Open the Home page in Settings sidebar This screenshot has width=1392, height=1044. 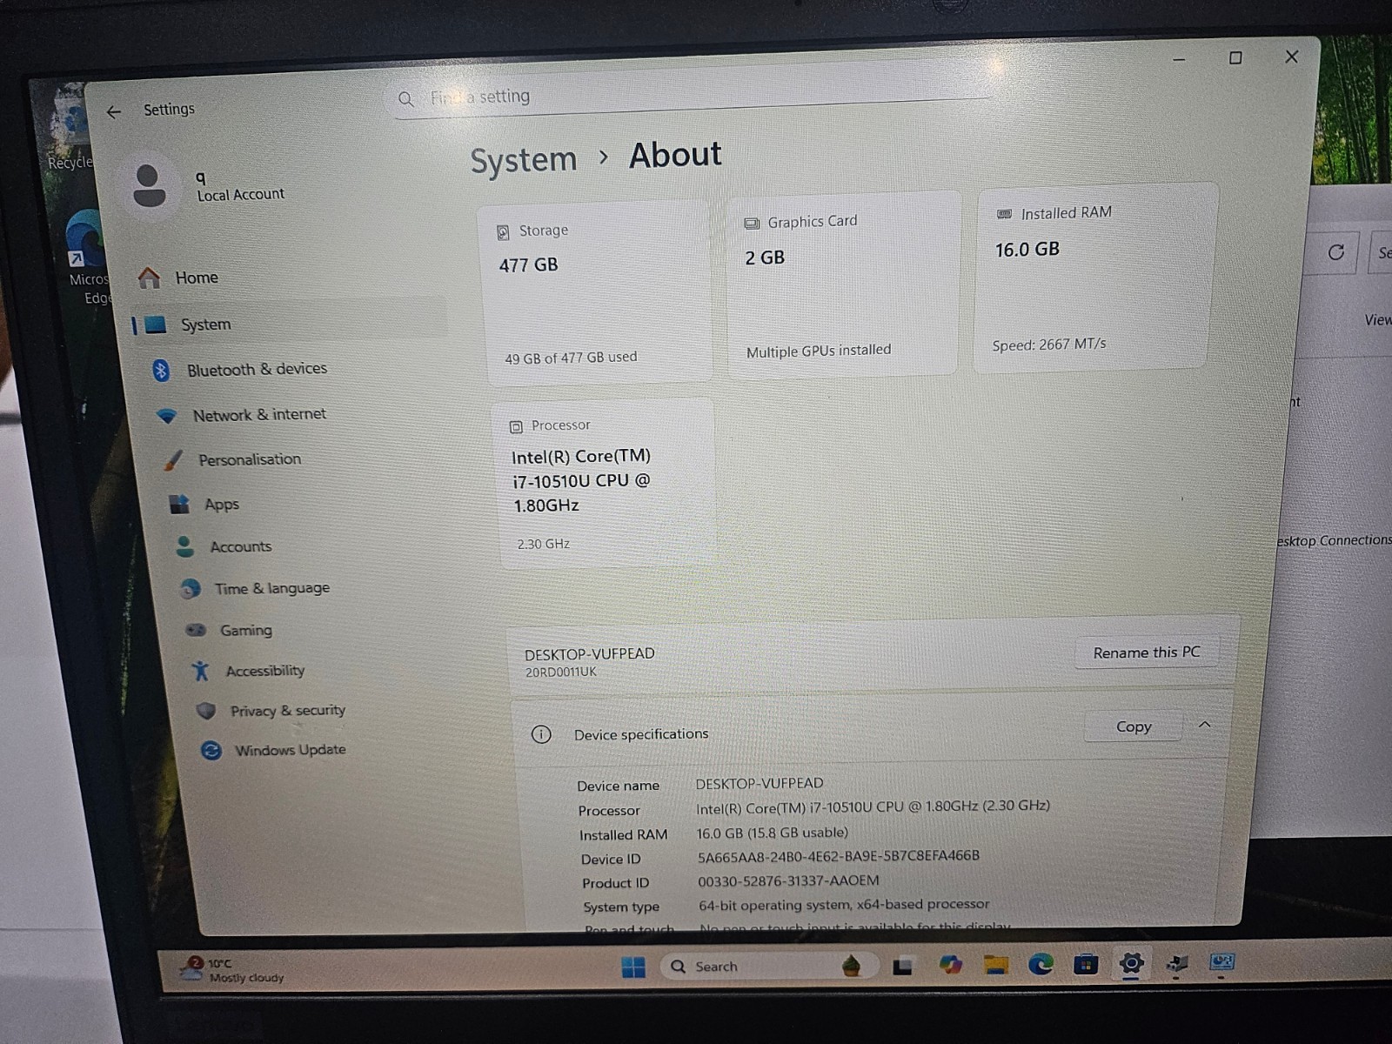[197, 278]
